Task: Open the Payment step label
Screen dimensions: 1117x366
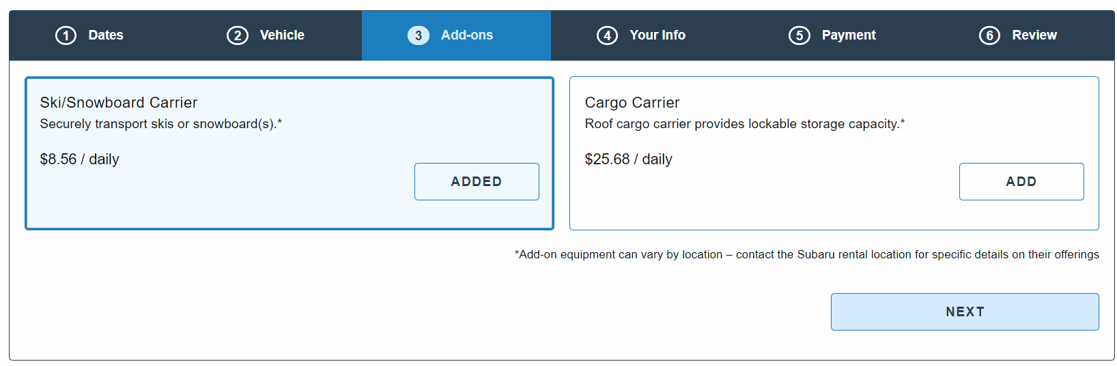Action: (849, 35)
